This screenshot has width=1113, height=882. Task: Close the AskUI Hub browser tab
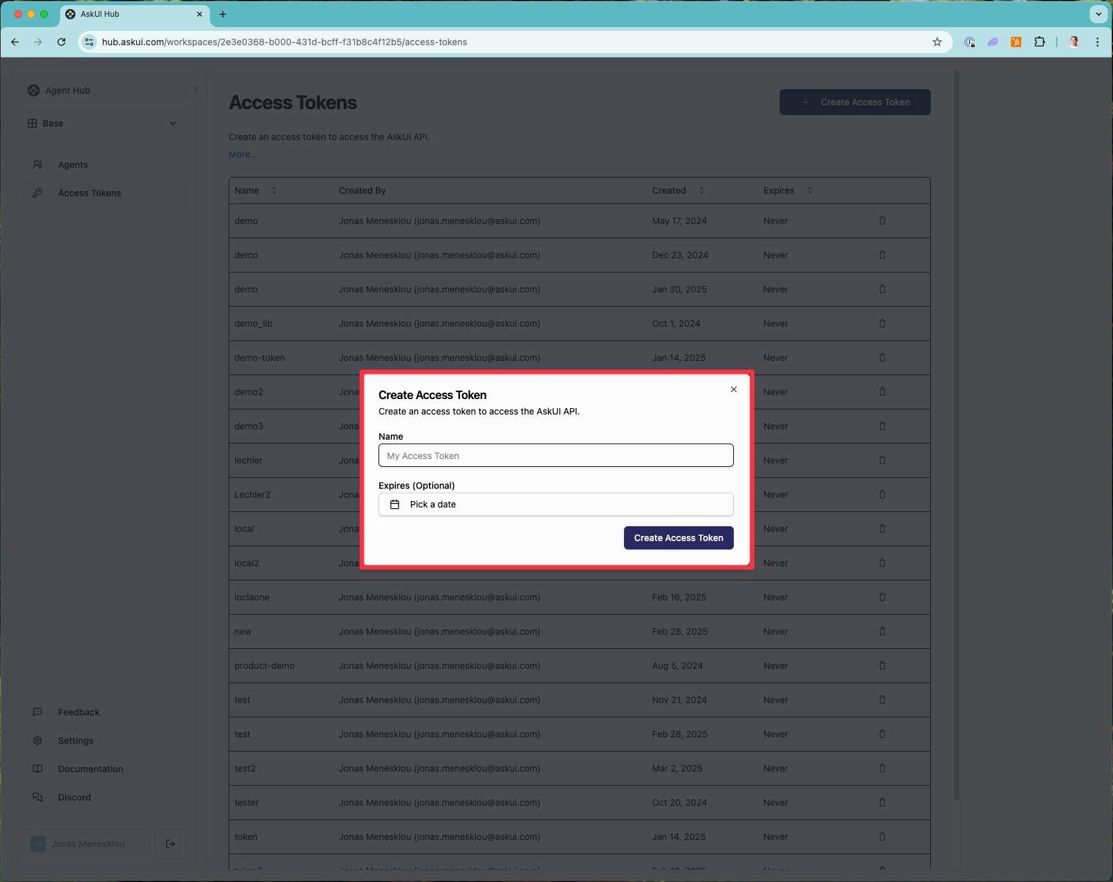pos(200,14)
